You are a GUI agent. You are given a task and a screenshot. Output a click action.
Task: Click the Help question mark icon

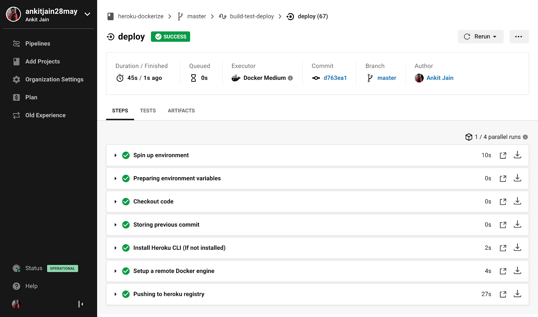16,286
